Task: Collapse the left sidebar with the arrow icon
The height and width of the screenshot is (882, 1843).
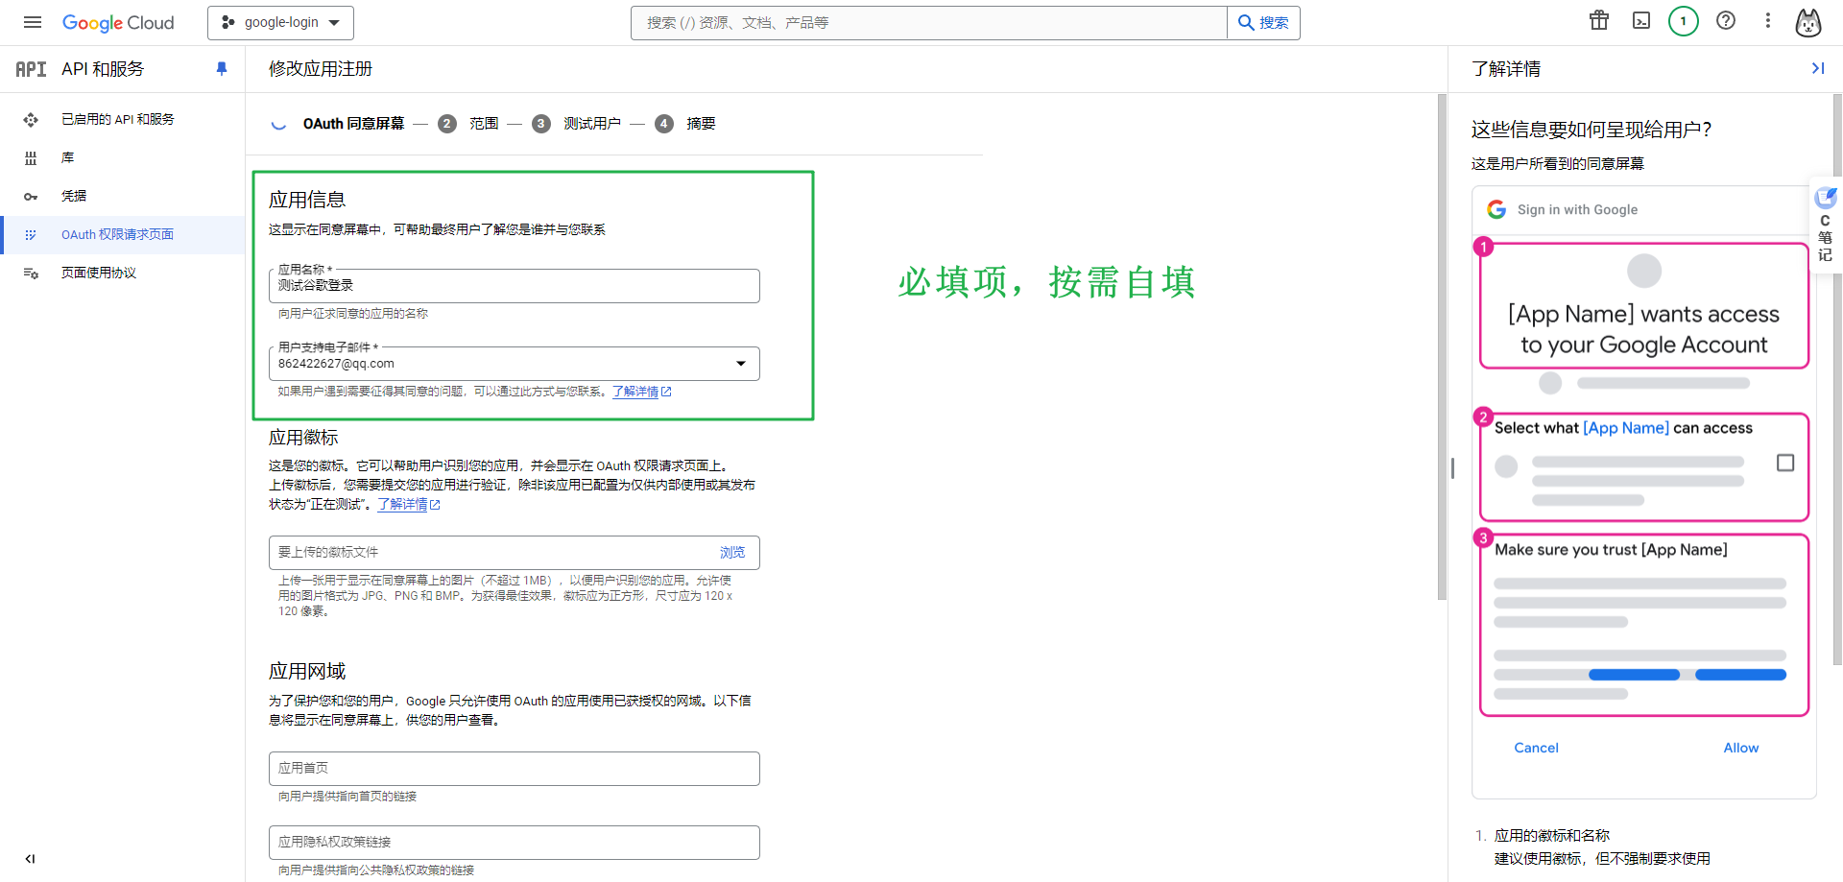Action: pos(30,859)
